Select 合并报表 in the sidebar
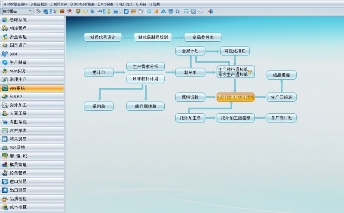Image resolution: width=344 pixels, height=213 pixels. tap(32, 130)
